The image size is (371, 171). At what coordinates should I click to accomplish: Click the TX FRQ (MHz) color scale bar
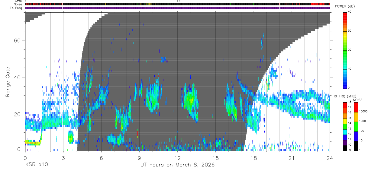345,126
